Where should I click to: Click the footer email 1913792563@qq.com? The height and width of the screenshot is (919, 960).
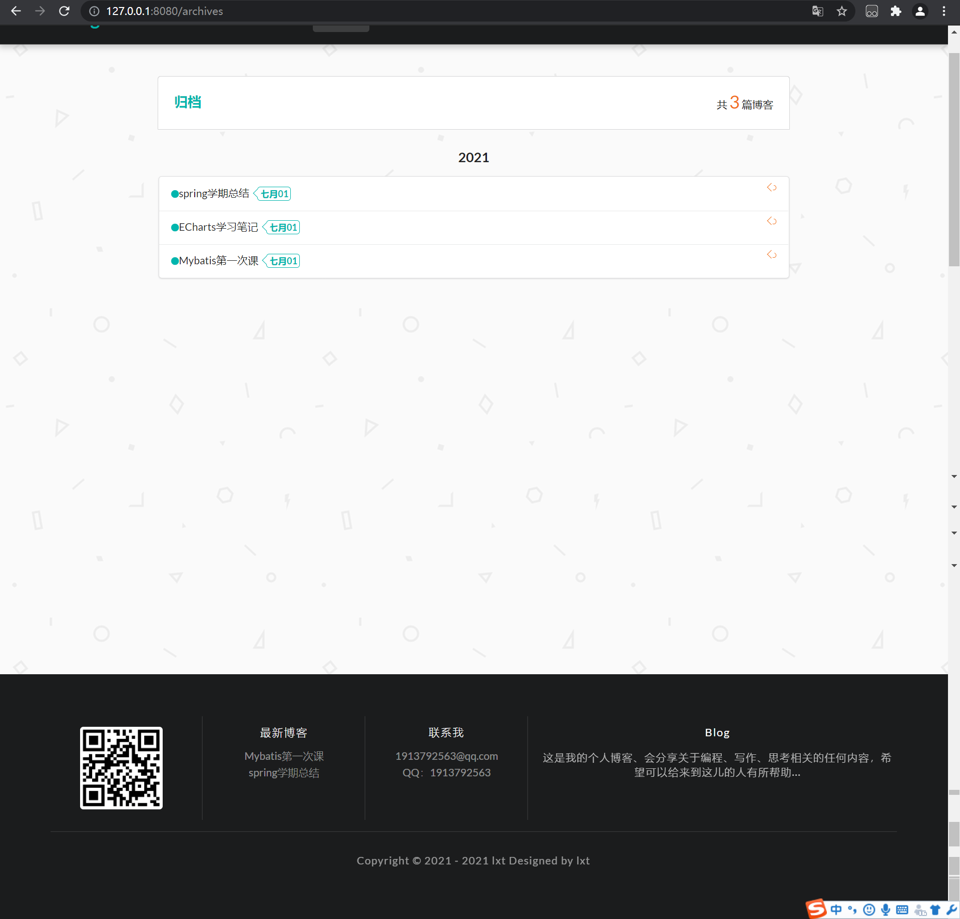coord(446,756)
